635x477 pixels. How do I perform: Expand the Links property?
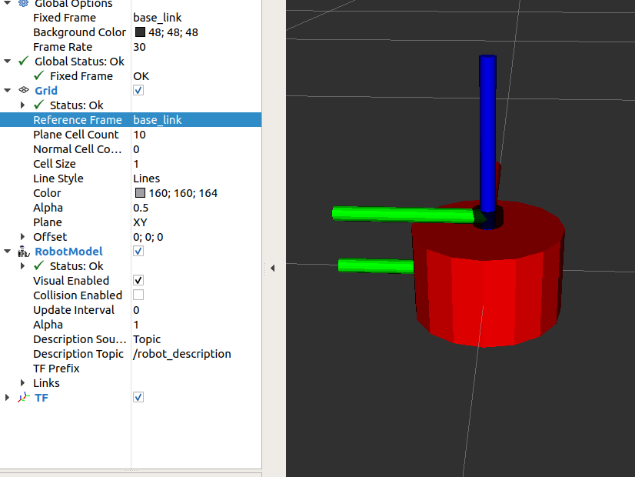coord(23,383)
